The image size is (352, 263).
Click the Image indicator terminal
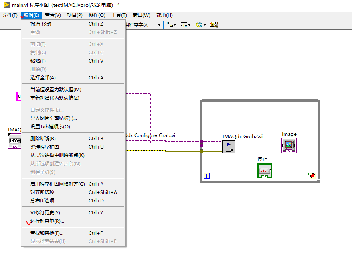point(289,145)
